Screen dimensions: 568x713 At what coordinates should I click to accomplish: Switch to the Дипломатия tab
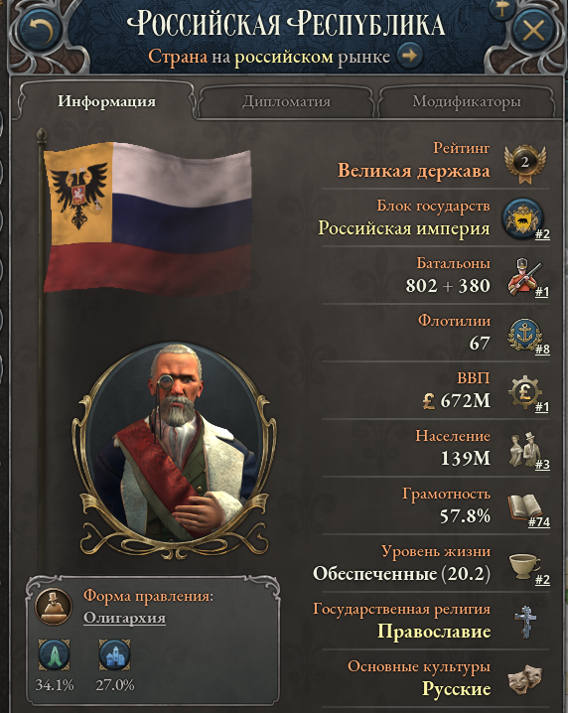pyautogui.click(x=286, y=101)
